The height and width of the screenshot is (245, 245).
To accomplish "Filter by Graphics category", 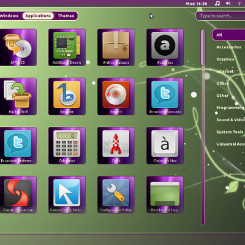I will tap(225, 59).
